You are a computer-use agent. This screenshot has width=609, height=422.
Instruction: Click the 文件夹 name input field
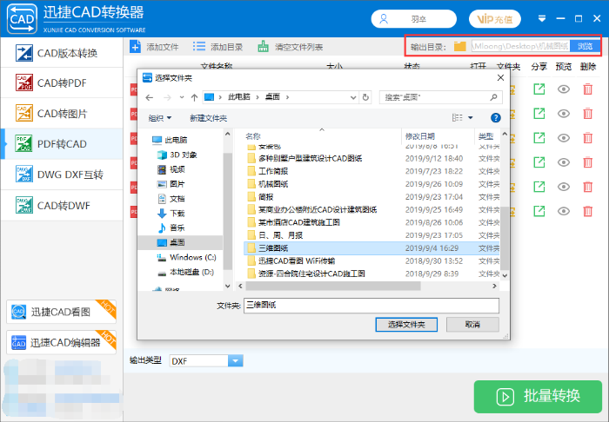tap(371, 306)
